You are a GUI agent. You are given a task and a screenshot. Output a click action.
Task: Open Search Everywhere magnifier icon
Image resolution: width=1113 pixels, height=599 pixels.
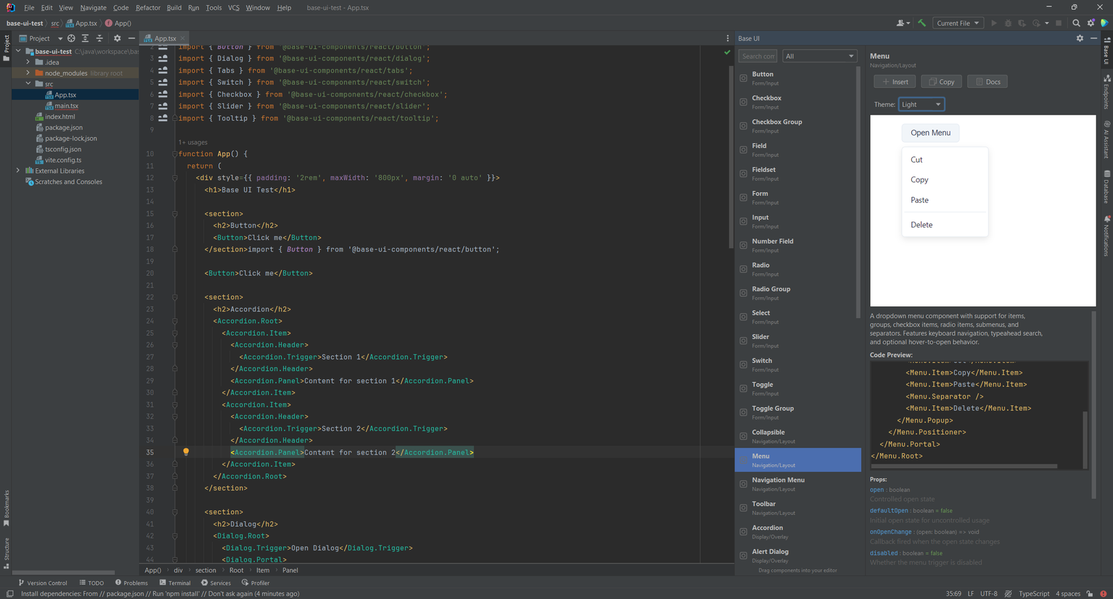click(1076, 23)
